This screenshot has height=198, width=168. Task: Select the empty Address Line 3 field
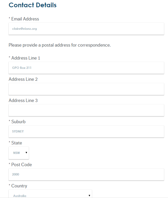coord(86,110)
